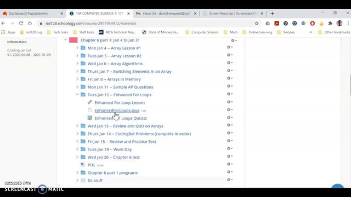Open the Enhanced For Loops Quizizz link
The height and width of the screenshot is (197, 351).
pyautogui.click(x=121, y=118)
